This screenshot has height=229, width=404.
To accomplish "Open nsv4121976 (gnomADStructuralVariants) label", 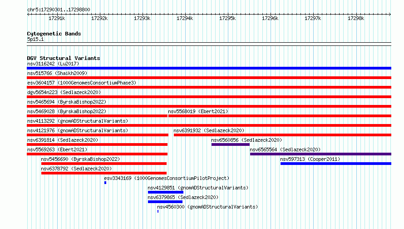I will (78, 130).
